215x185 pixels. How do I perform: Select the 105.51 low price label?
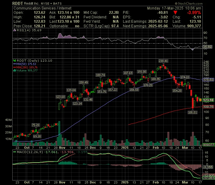click(193, 112)
